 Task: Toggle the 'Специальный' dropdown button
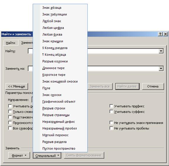coord(47,155)
